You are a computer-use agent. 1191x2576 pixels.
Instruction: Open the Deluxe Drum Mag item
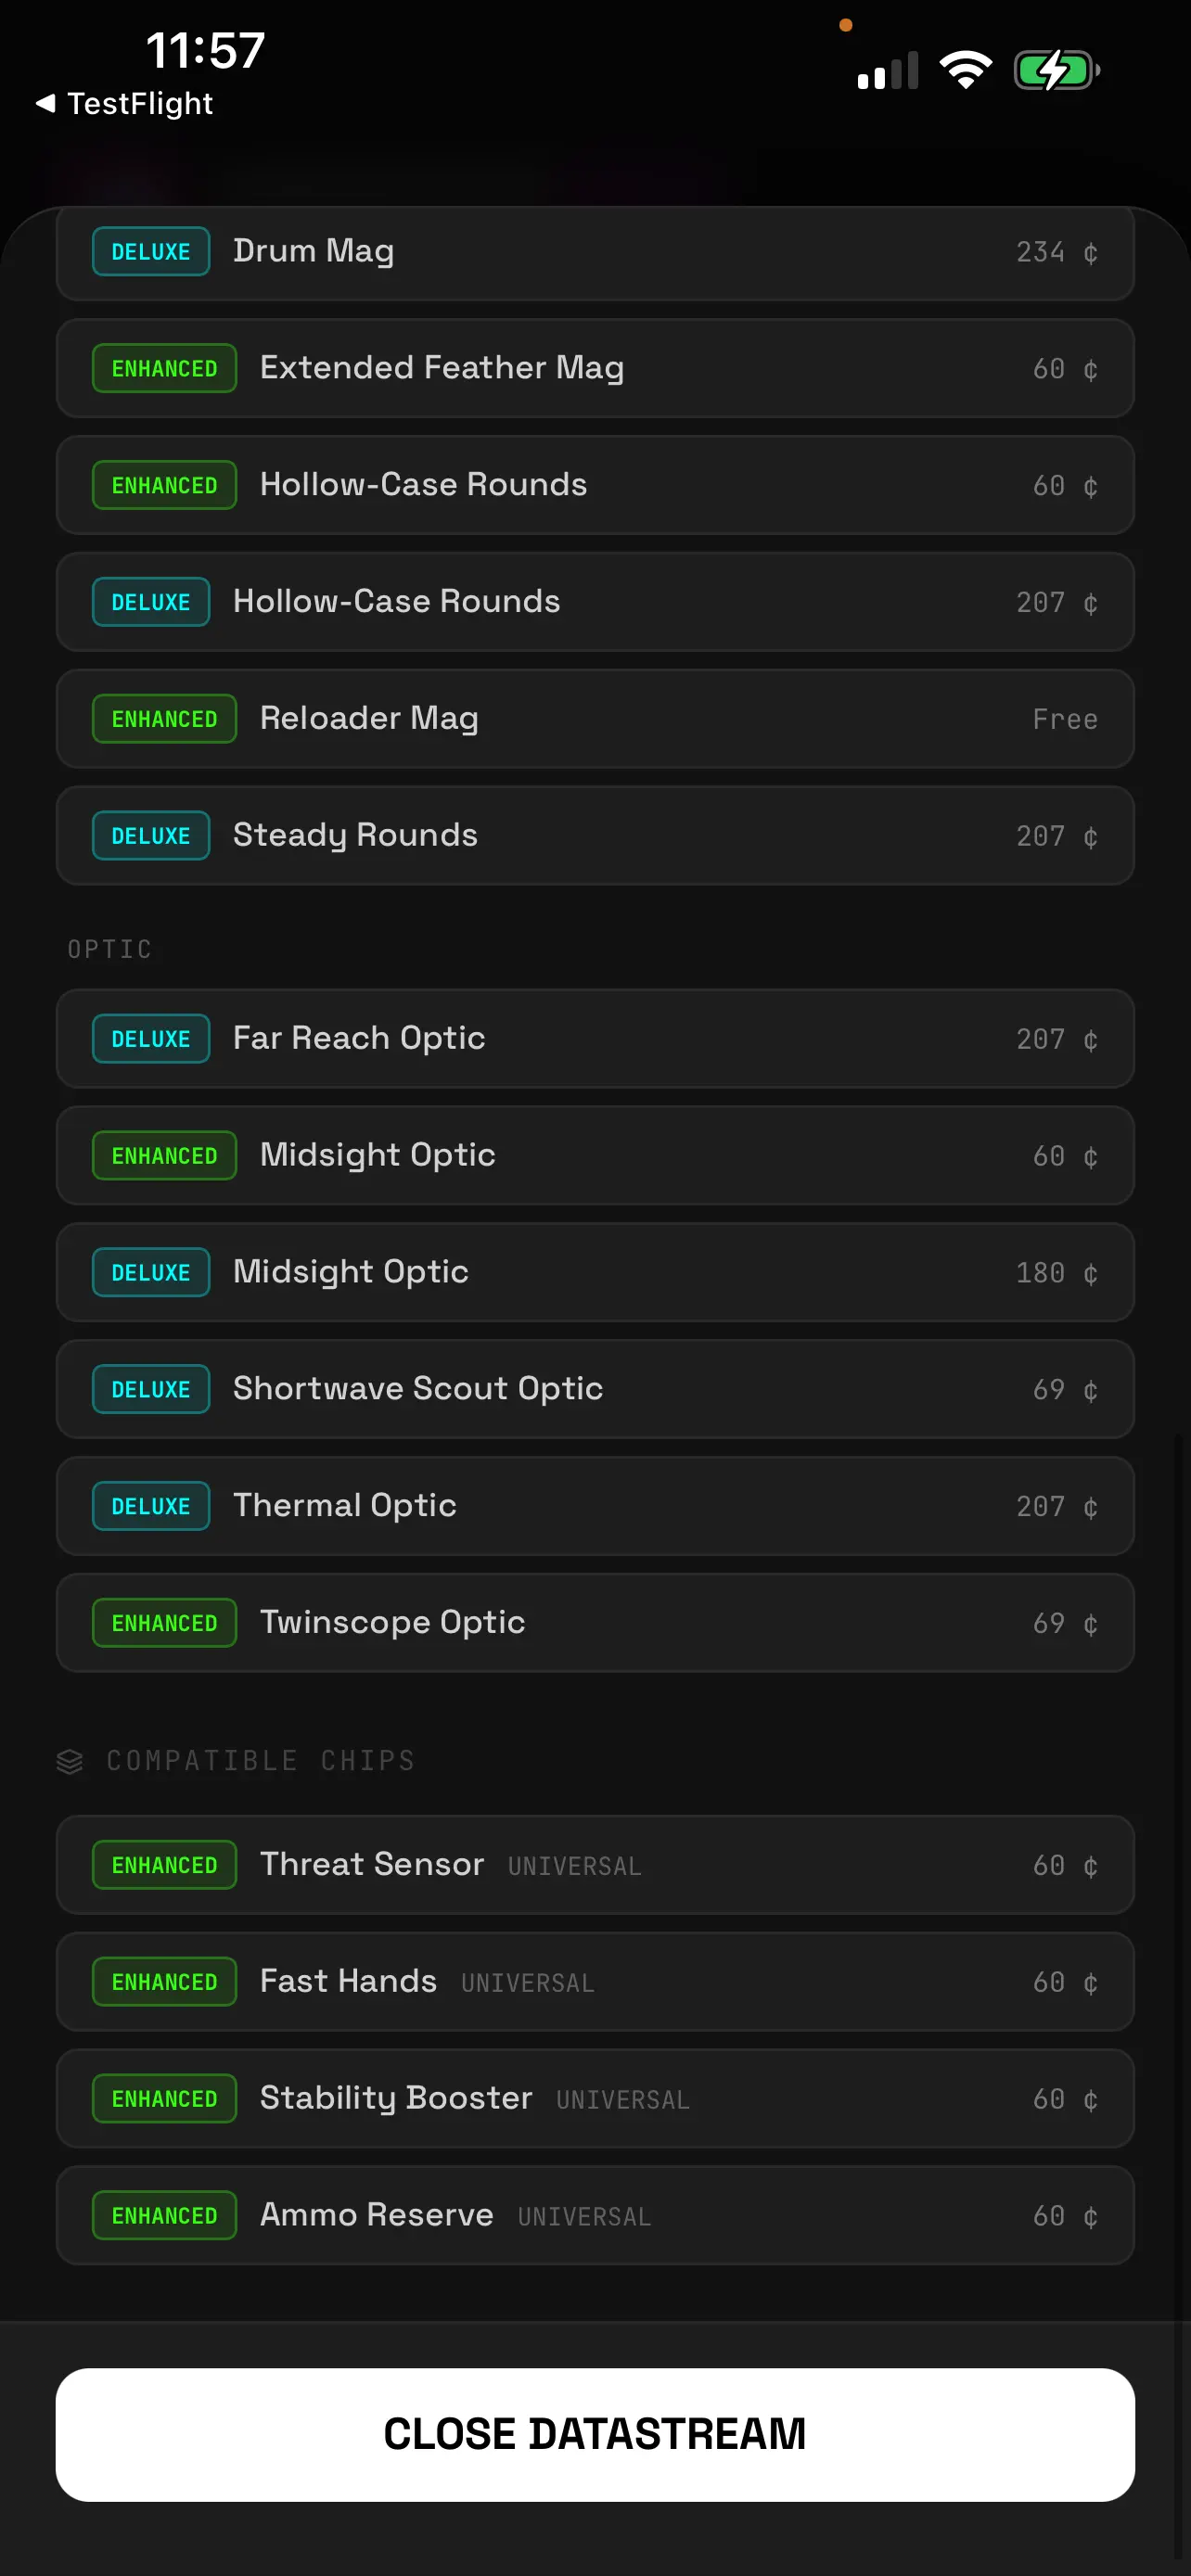coord(595,252)
